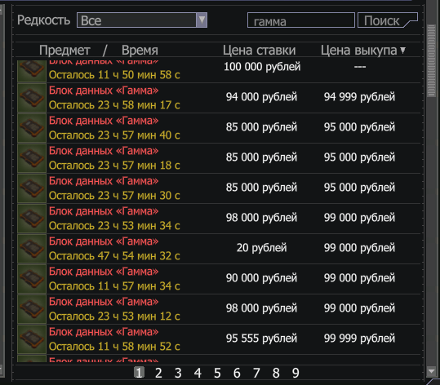Sort listings by Цена ставки header
Image resolution: width=440 pixels, height=385 pixels.
click(260, 51)
